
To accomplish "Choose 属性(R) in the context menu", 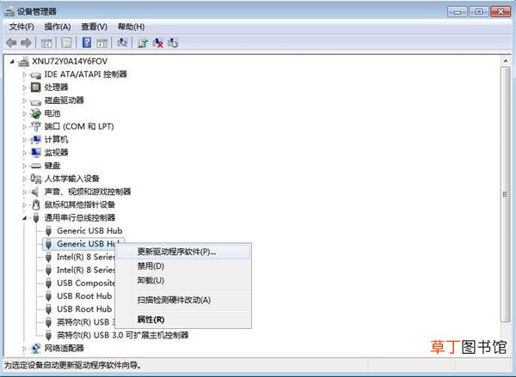I will coord(183,319).
